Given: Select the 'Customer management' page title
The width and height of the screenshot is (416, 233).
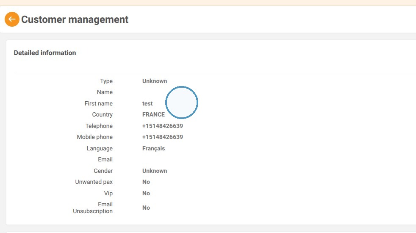Looking at the screenshot, I should click(75, 19).
